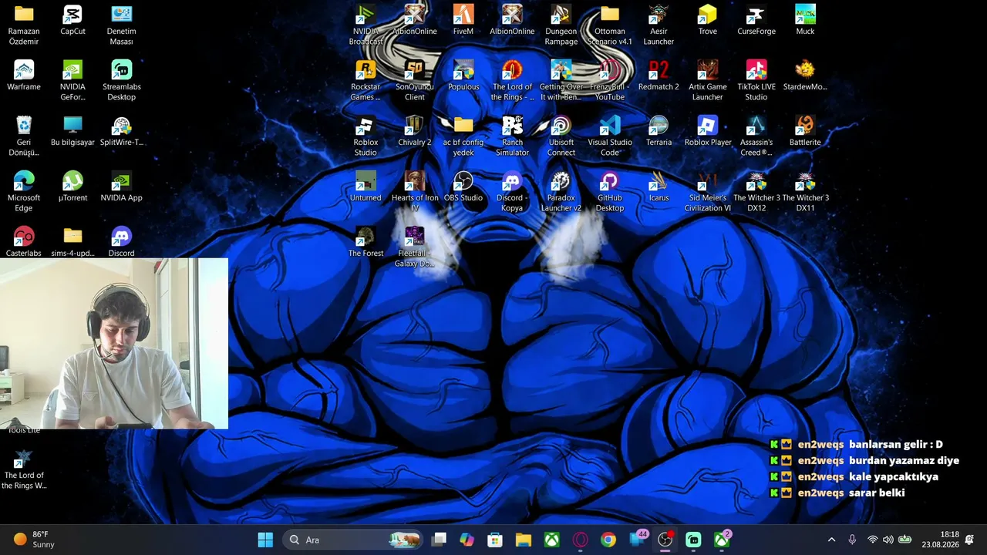The width and height of the screenshot is (987, 555).
Task: Select the GitHub Desktop shortcut icon
Action: (x=610, y=192)
